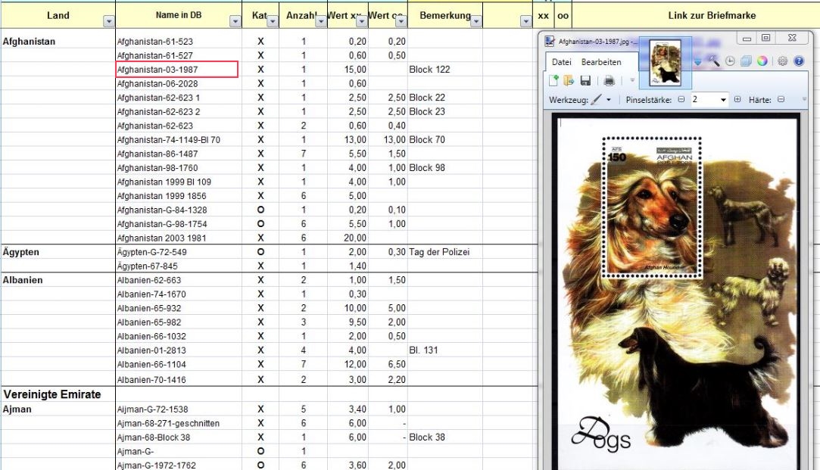This screenshot has width=820, height=470.
Task: Open the magic wand tool icon
Action: (714, 61)
